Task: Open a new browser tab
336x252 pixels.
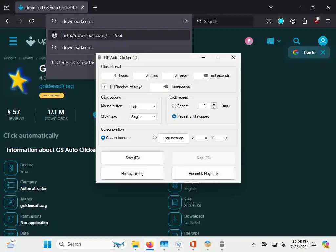Action: (95, 8)
